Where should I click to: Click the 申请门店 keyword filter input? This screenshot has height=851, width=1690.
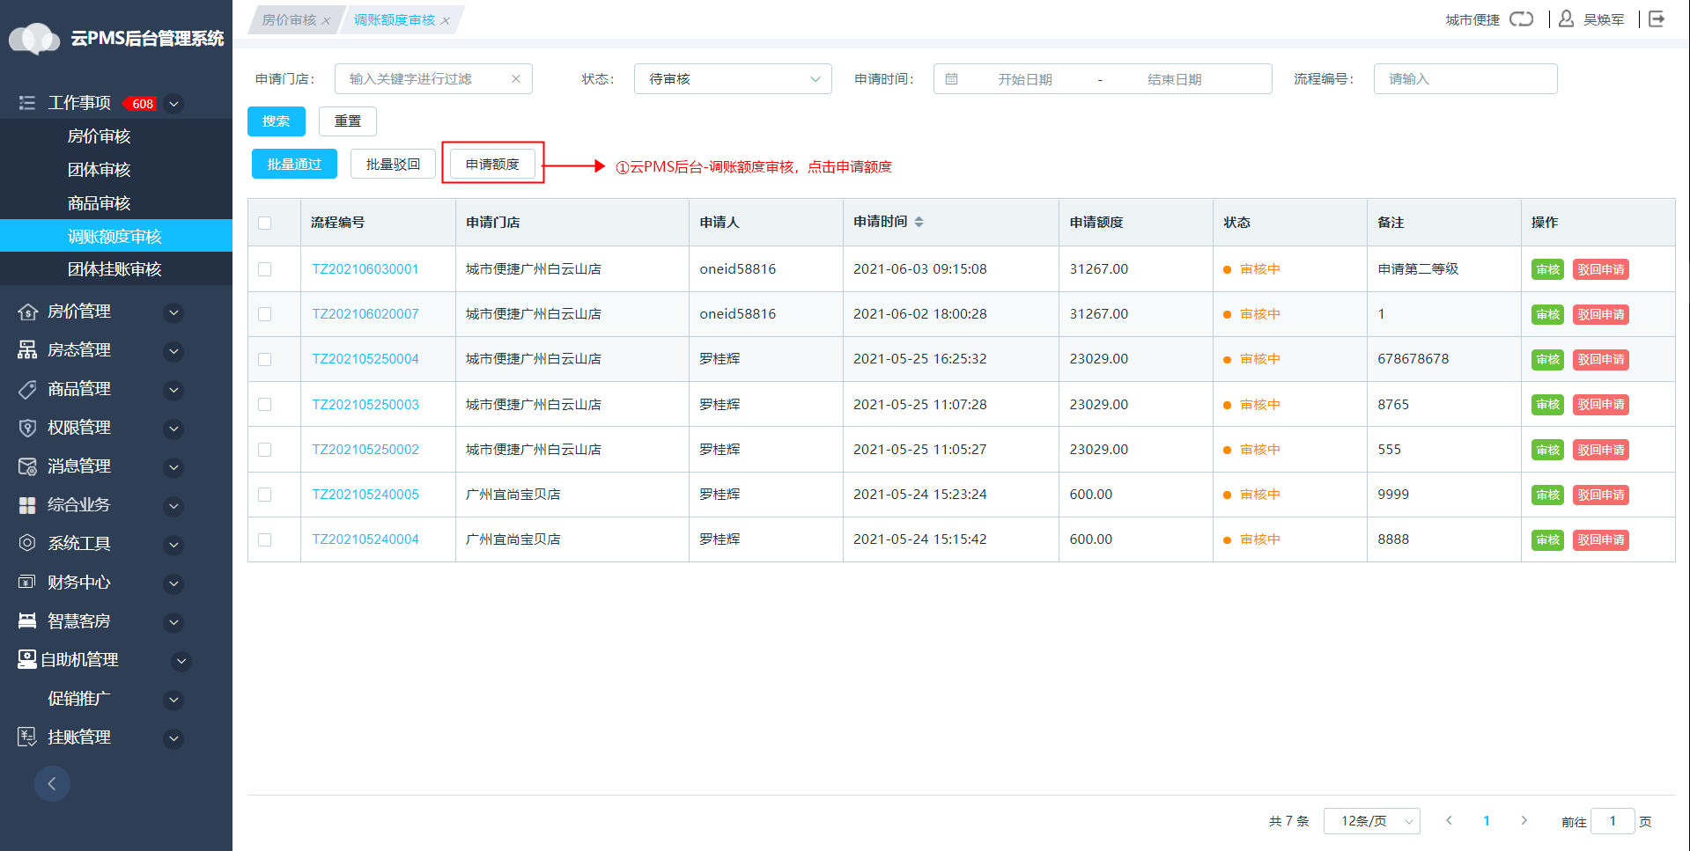[433, 79]
